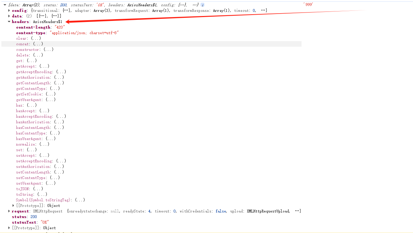Click the status value 200
Image resolution: width=413 pixels, height=233 pixels.
point(34,217)
